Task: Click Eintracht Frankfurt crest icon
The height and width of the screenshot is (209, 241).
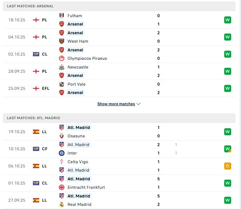Action: [x=62, y=187]
